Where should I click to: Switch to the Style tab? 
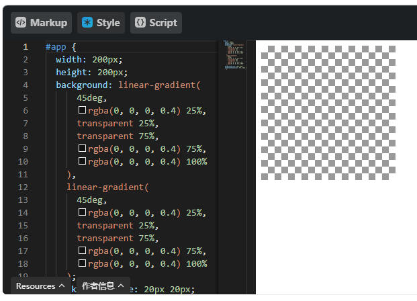[101, 23]
